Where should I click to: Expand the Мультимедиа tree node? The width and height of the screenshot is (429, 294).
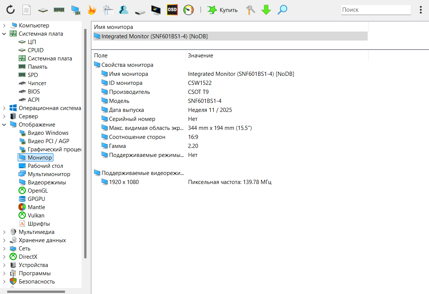tap(4, 232)
